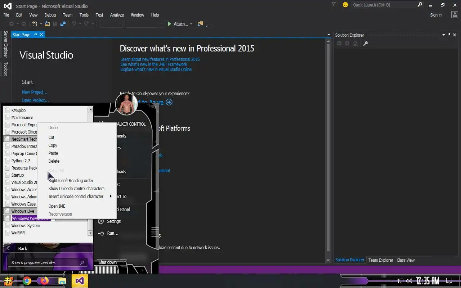The height and width of the screenshot is (288, 461).
Task: Click the New Project link
Action: (x=35, y=92)
